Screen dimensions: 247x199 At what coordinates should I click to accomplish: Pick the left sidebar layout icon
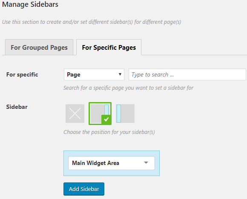(x=125, y=114)
